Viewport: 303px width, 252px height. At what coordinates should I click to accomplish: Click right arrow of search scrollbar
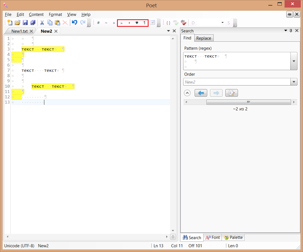pyautogui.click(x=294, y=102)
